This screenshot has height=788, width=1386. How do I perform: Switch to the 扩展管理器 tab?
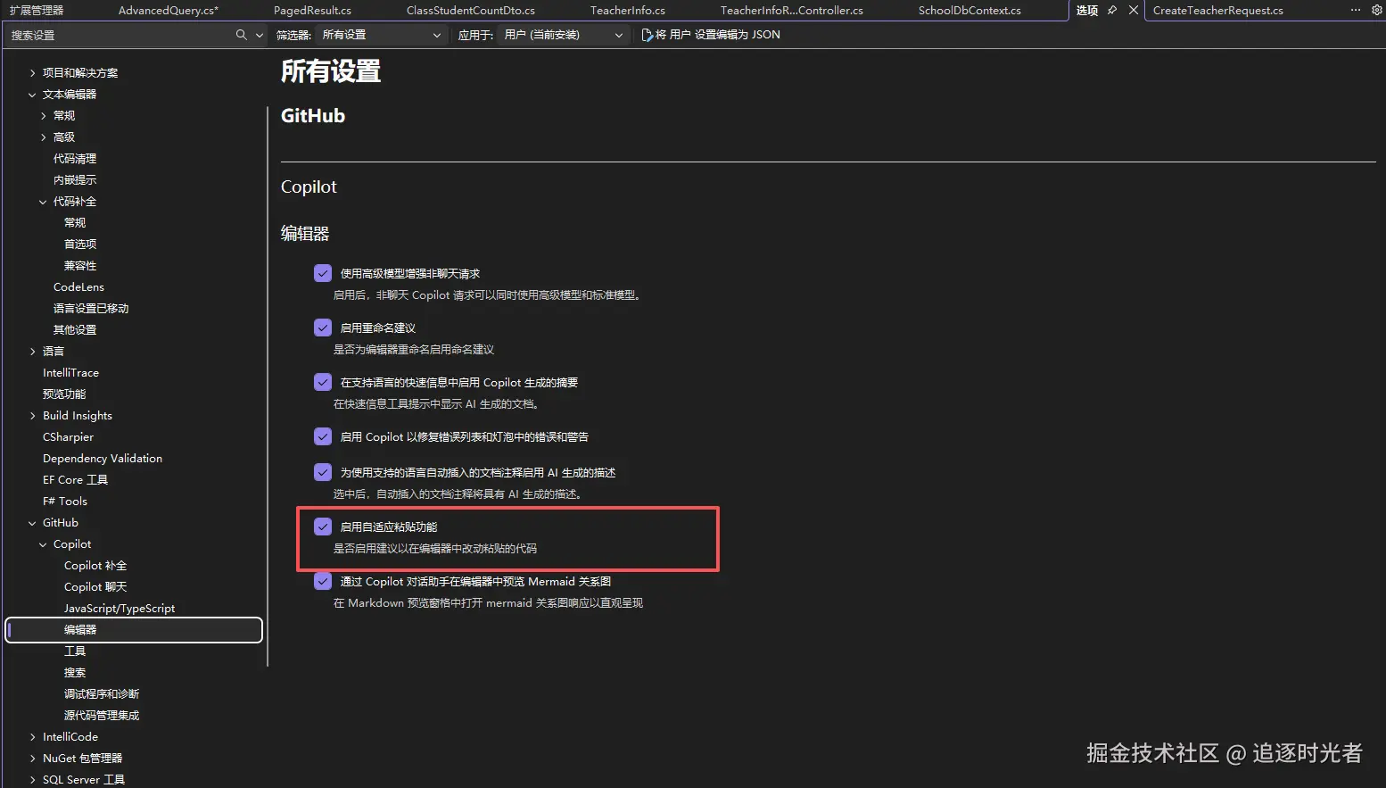(37, 11)
